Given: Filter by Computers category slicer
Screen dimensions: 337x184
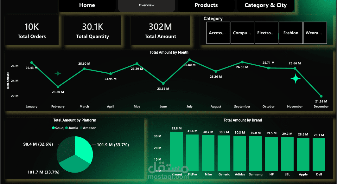Looking at the screenshot, I should click(242, 33).
